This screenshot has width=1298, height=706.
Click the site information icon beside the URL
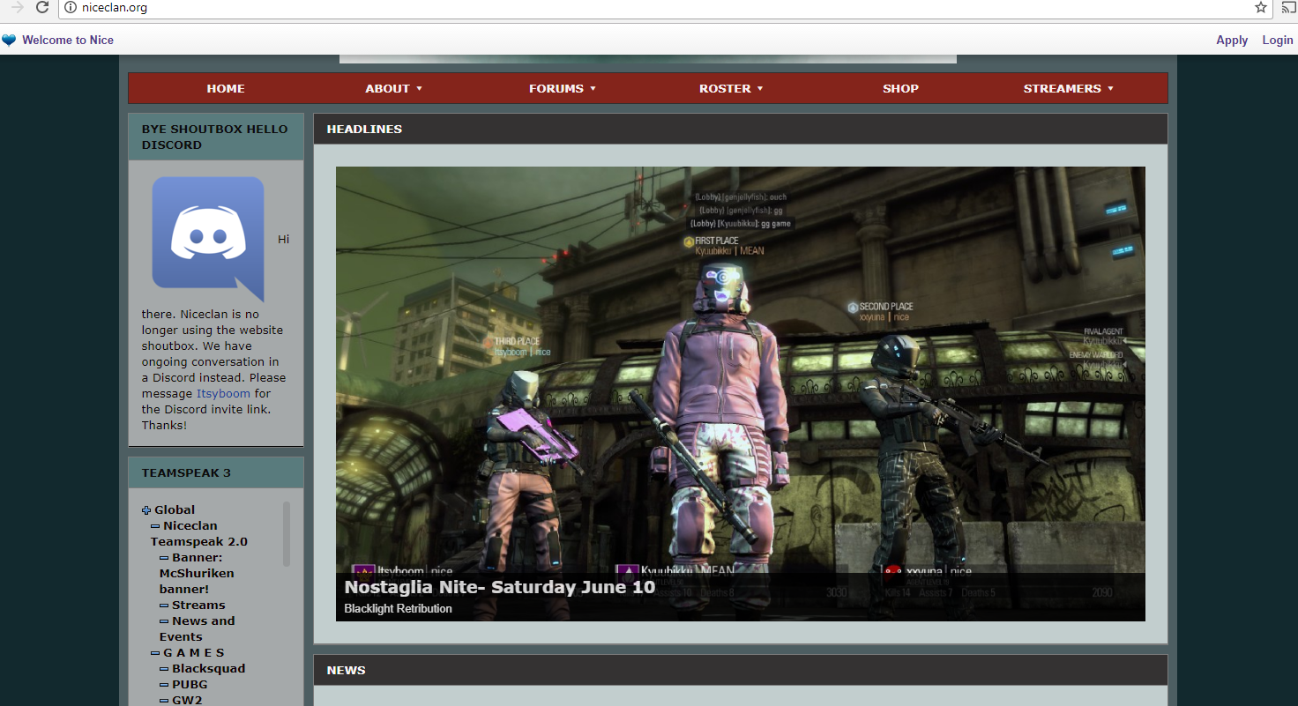[71, 8]
